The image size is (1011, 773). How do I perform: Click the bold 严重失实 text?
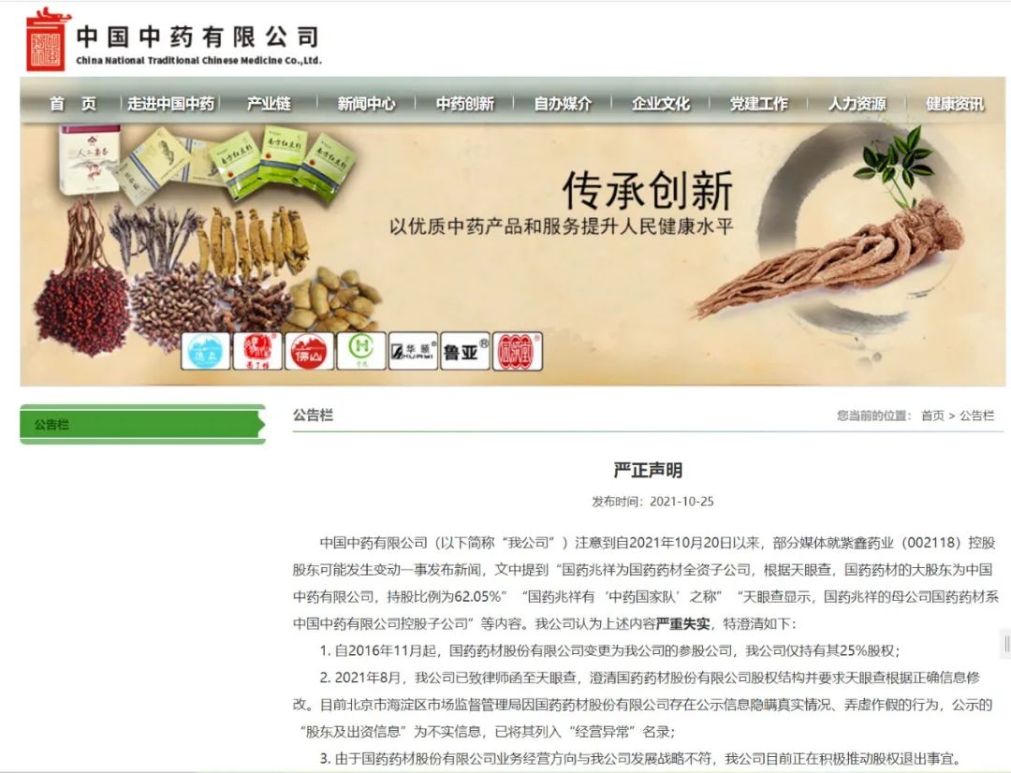click(x=682, y=623)
